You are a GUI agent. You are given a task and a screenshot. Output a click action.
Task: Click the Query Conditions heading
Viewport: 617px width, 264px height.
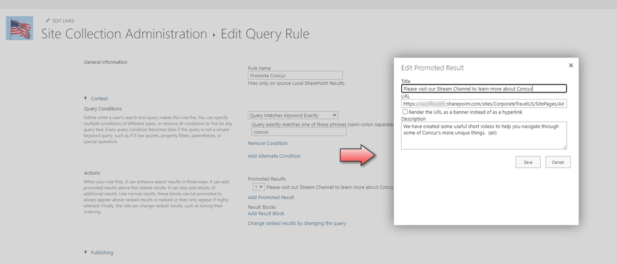[103, 109]
